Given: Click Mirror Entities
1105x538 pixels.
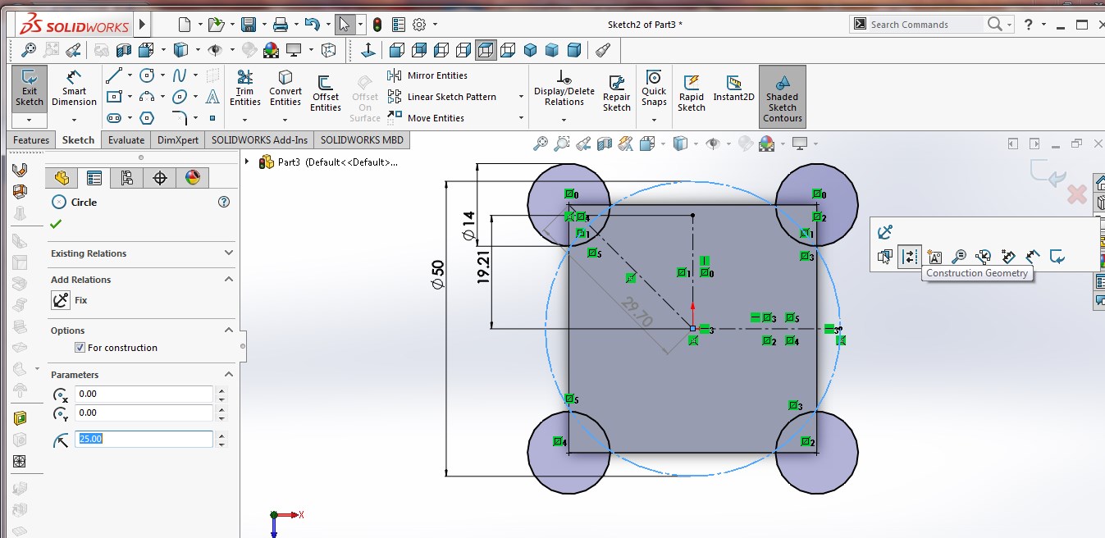Looking at the screenshot, I should [x=427, y=75].
